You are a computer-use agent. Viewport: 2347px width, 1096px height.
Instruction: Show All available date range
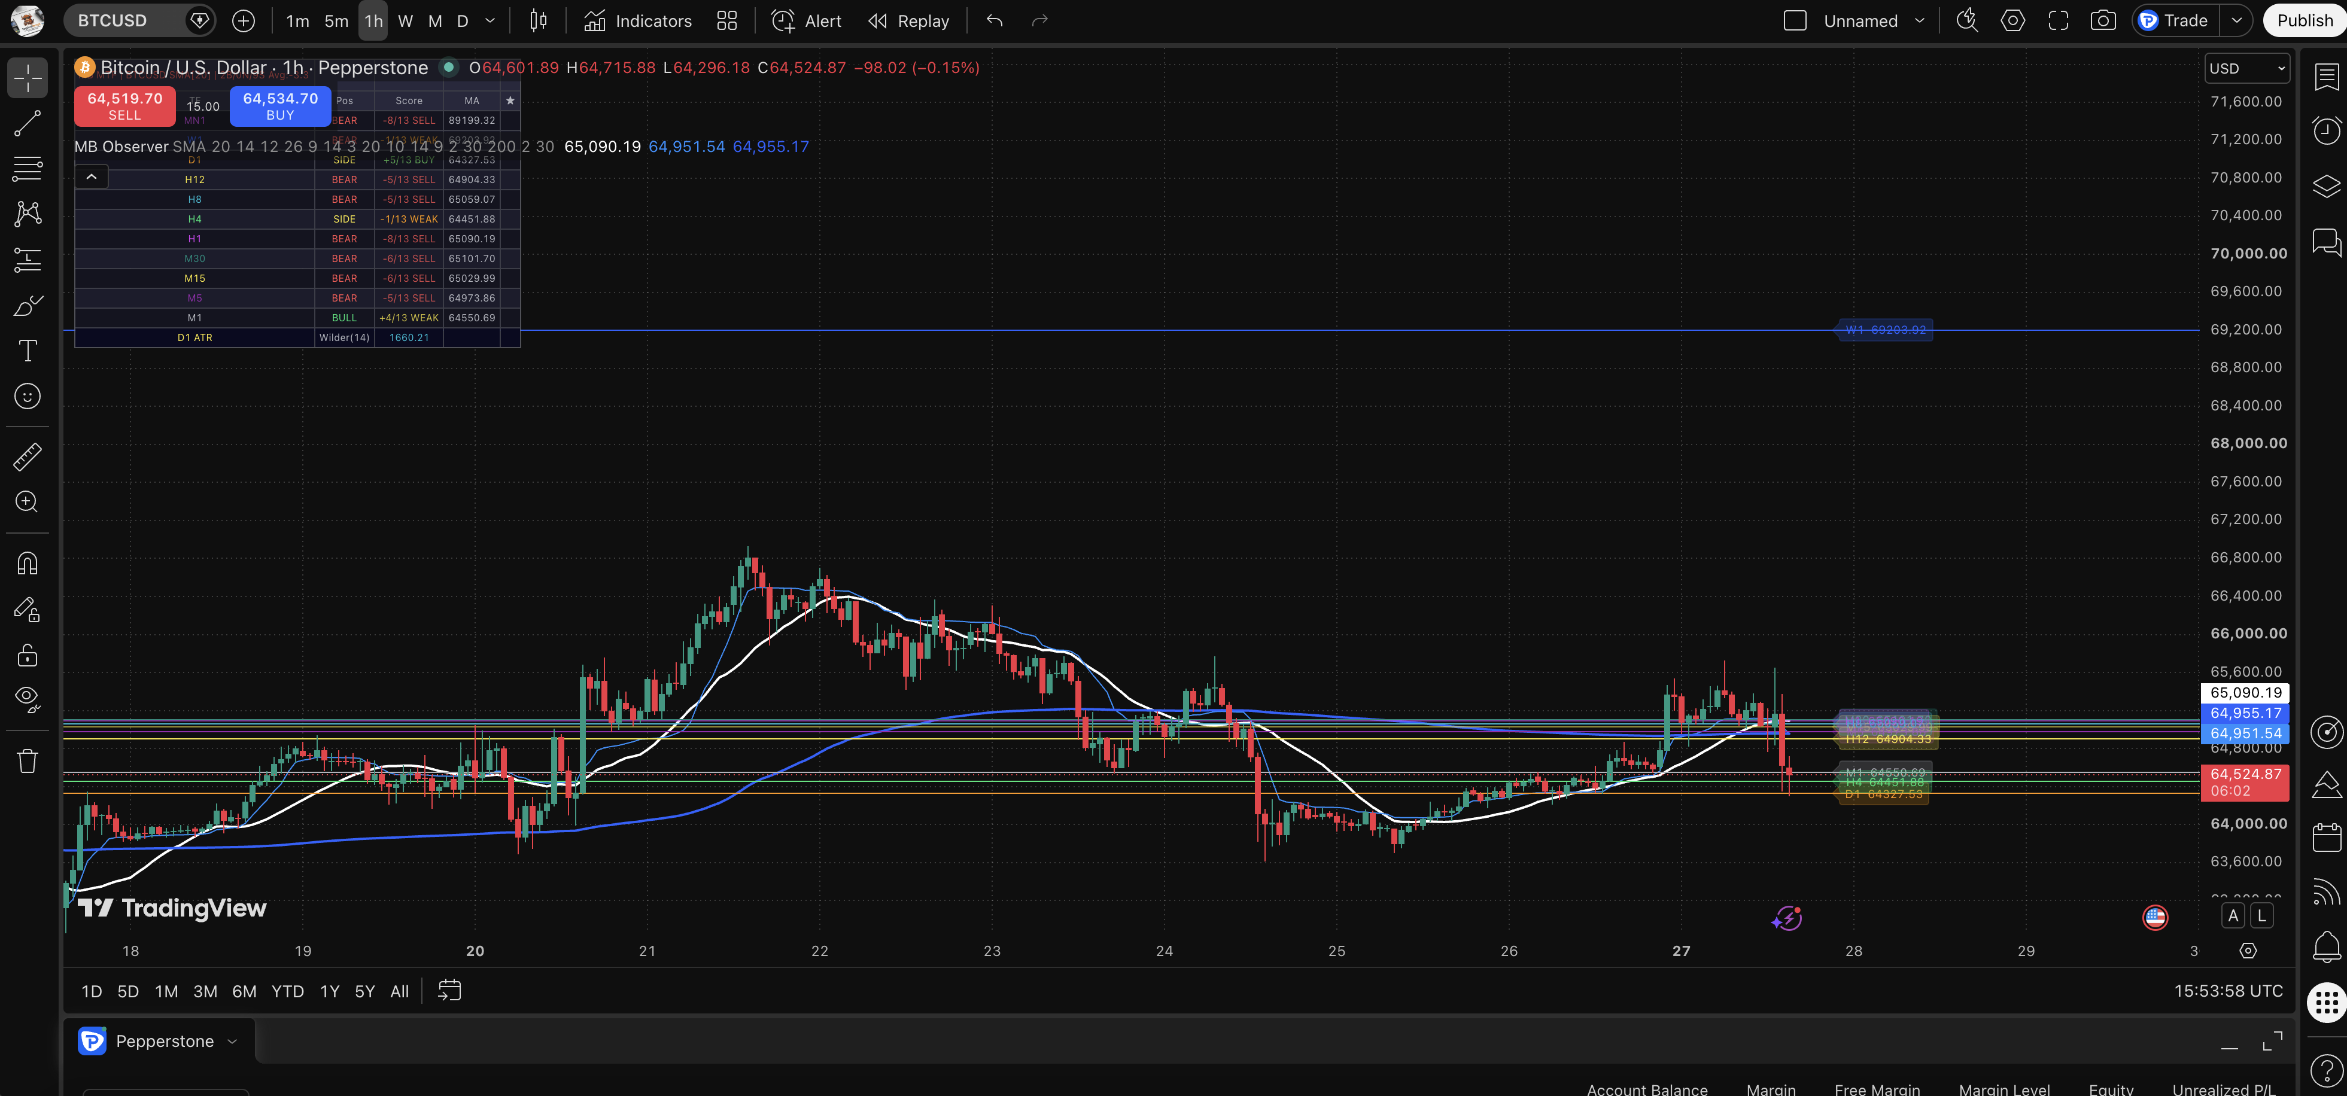[399, 991]
